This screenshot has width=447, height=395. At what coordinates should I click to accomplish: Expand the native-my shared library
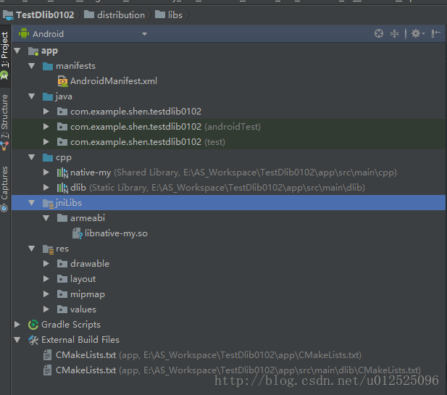coord(46,172)
